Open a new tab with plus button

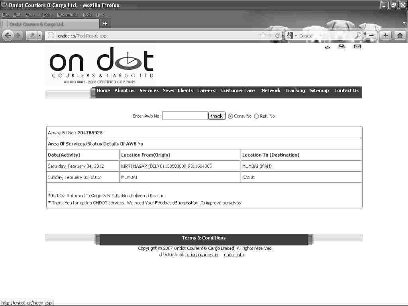pos(105,24)
